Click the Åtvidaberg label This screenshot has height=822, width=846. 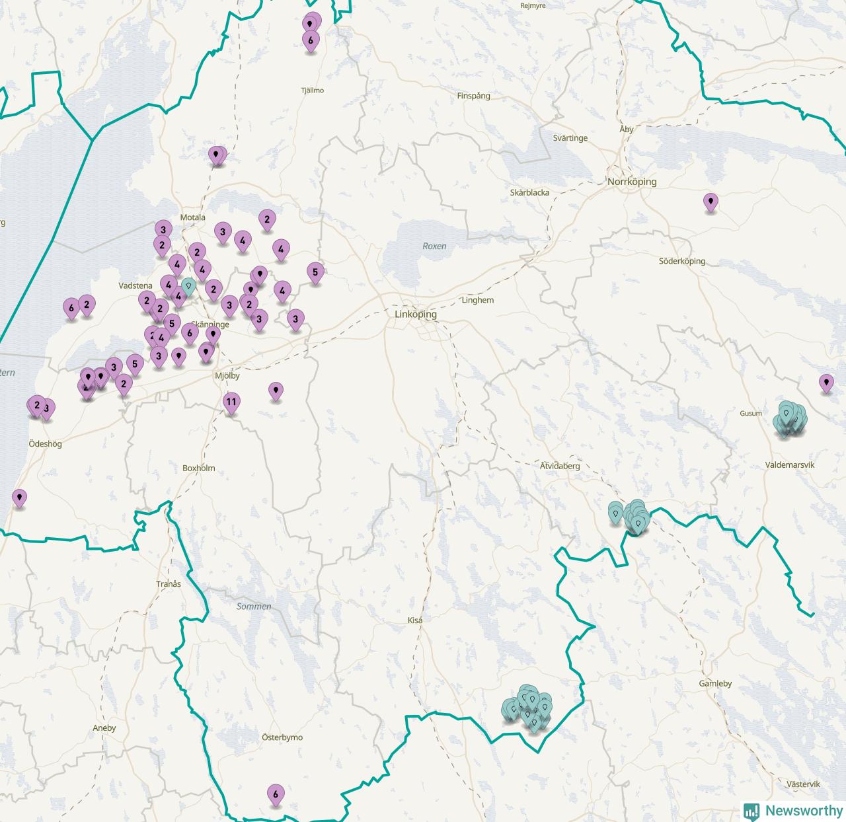coord(560,466)
